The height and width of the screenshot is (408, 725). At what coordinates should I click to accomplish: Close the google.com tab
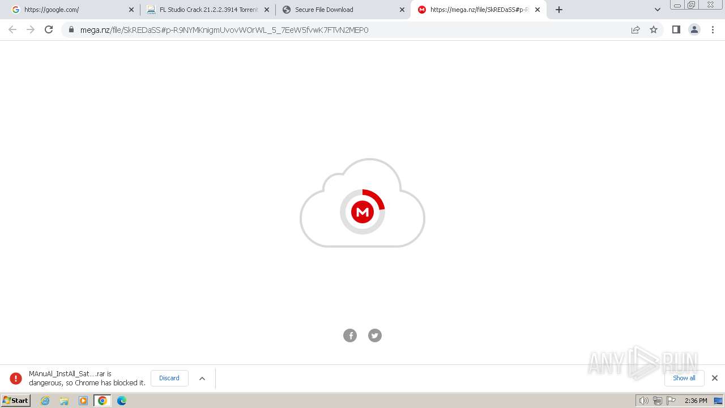pyautogui.click(x=131, y=10)
